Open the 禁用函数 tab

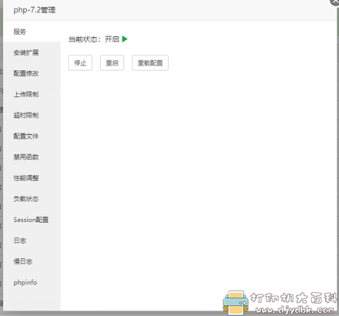coord(31,157)
